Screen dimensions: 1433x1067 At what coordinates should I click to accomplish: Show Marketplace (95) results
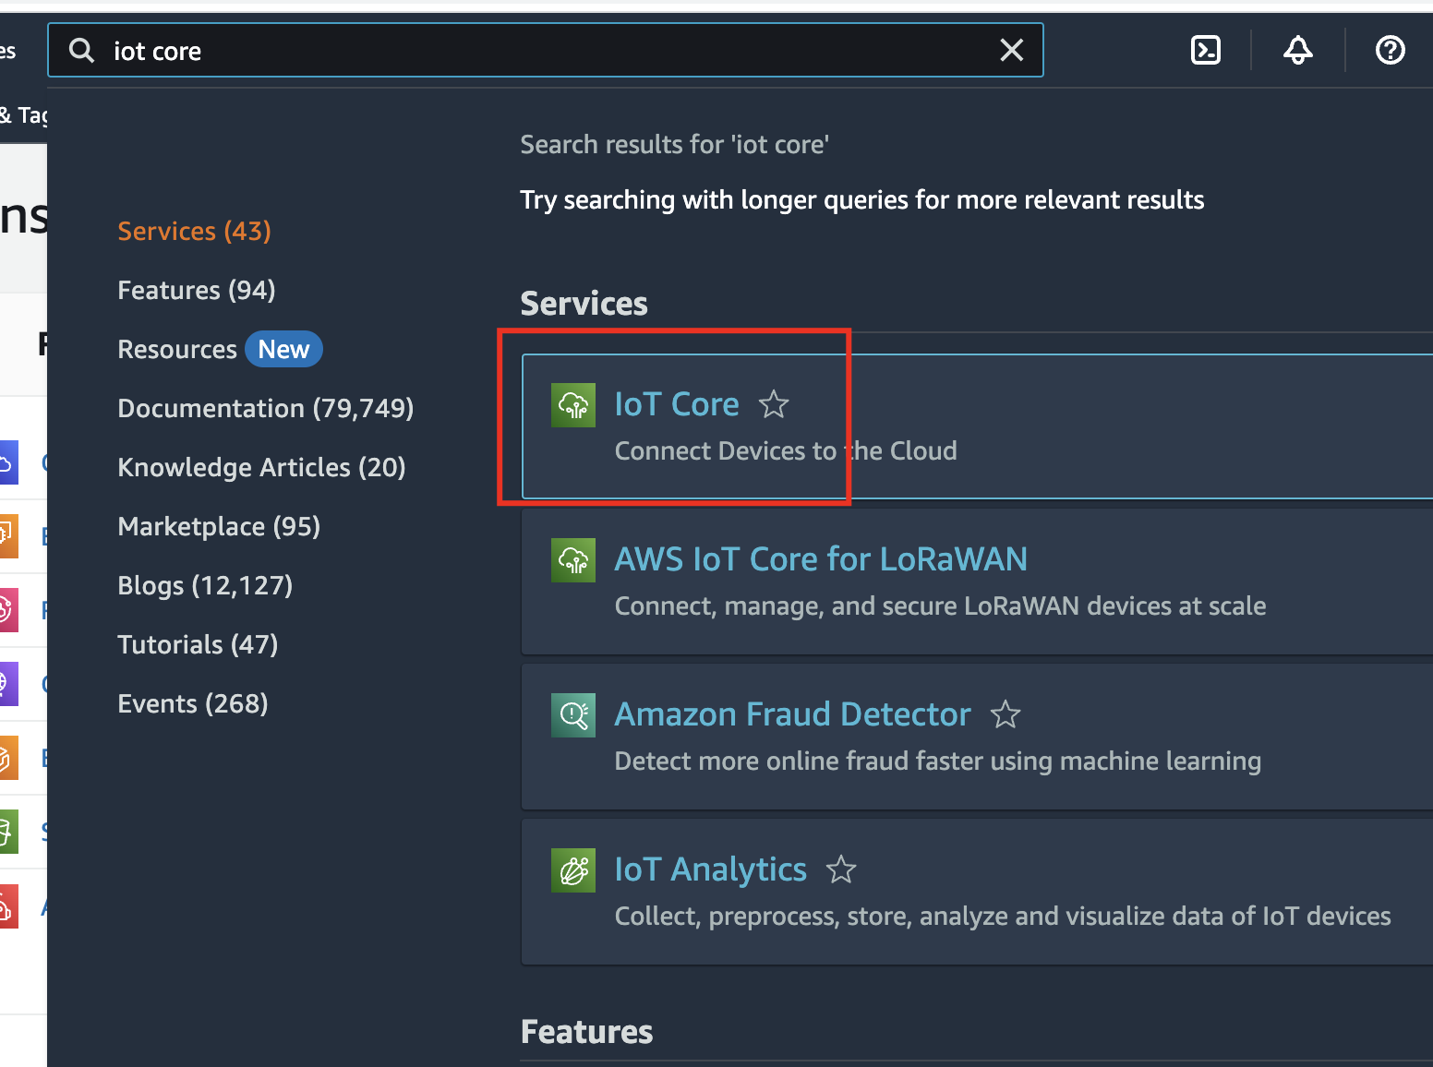[x=219, y=526]
